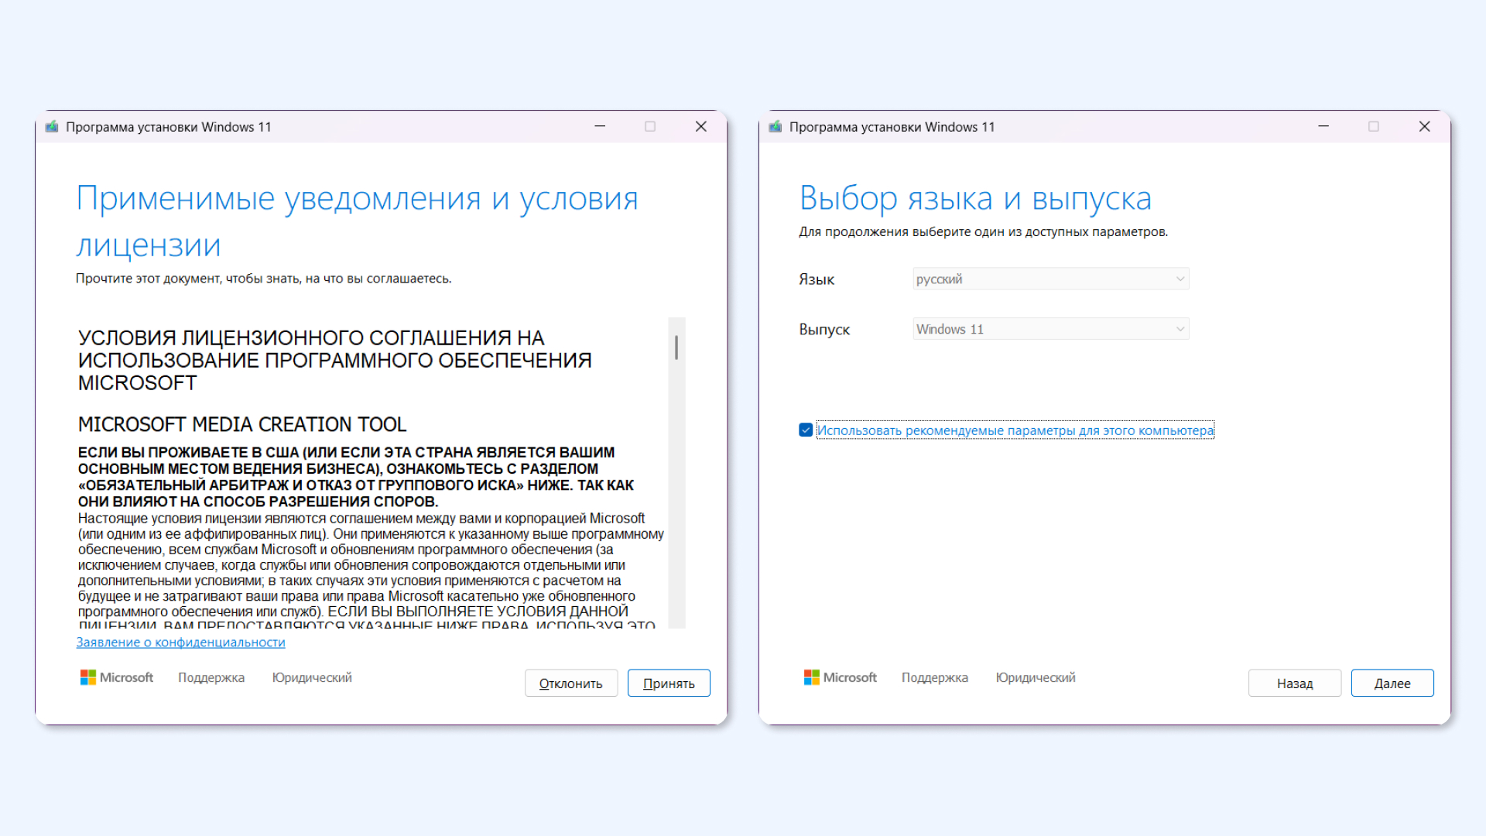Click the Выпуск field label
The height and width of the screenshot is (836, 1486).
824,329
